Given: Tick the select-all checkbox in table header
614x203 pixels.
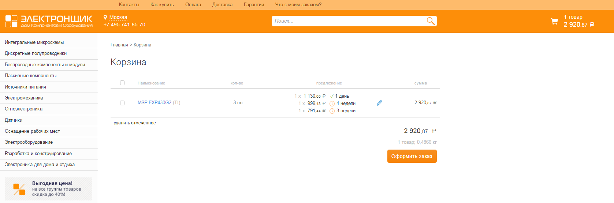Looking at the screenshot, I should (122, 83).
